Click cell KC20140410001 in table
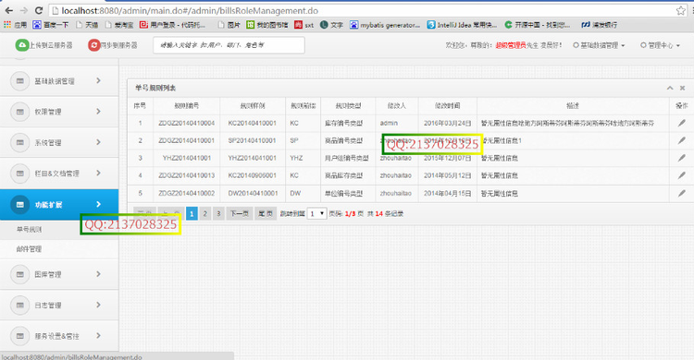The width and height of the screenshot is (694, 360). [x=253, y=124]
